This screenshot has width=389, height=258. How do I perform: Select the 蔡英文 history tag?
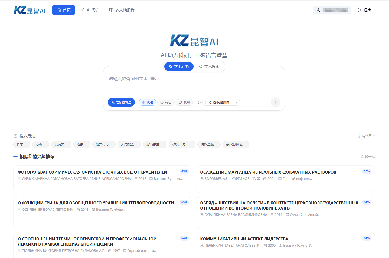click(61, 144)
